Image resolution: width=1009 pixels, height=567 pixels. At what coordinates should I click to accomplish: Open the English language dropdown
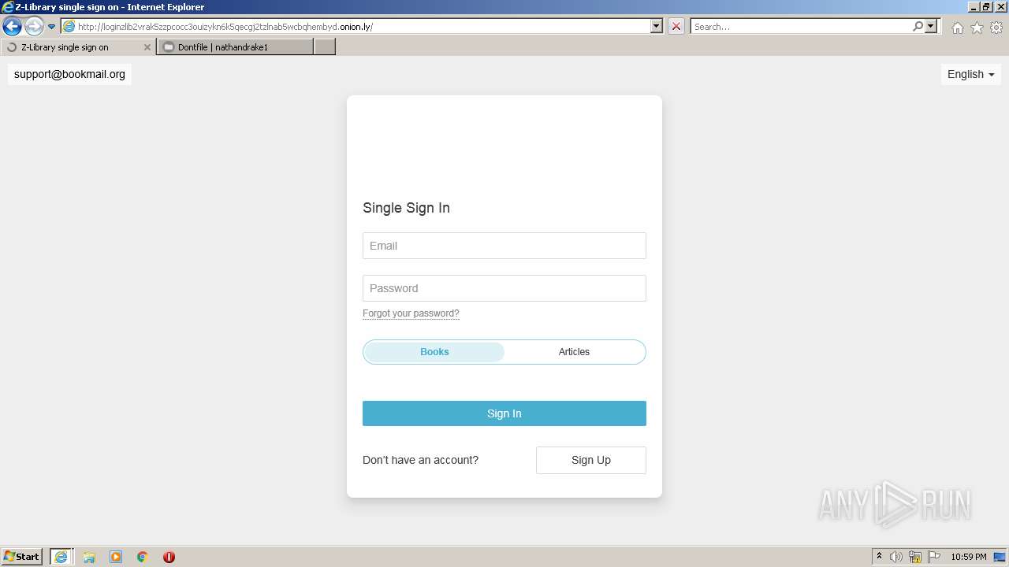(x=970, y=74)
